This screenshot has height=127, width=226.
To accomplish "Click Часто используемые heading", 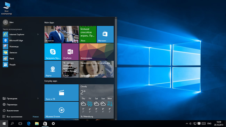I will tap(13, 29).
